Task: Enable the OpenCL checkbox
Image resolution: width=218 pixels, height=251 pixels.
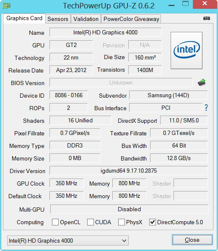Action: [55, 222]
